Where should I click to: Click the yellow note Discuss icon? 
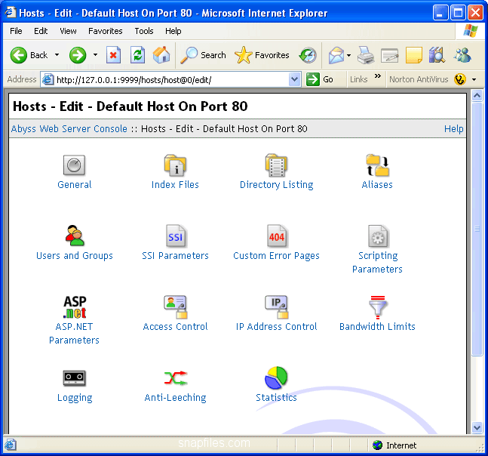click(x=413, y=55)
